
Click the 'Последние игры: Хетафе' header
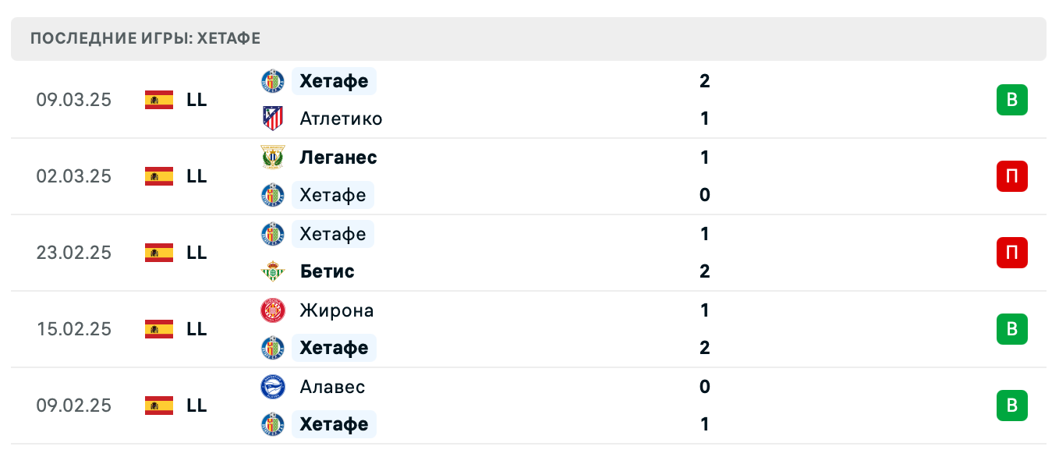145,38
